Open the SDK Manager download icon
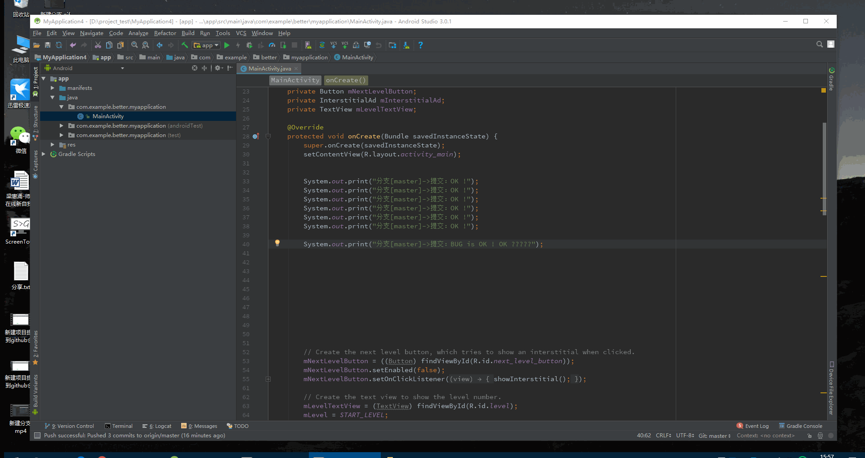 pos(406,45)
